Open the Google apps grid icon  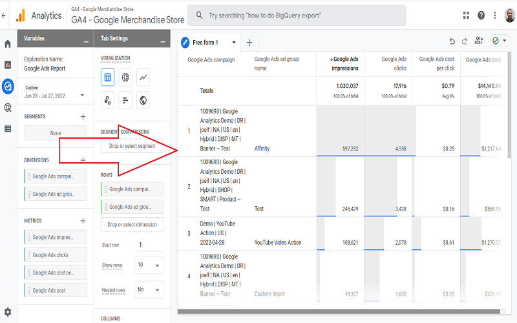(x=466, y=15)
